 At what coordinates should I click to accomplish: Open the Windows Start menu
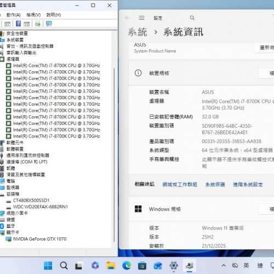[48, 266]
